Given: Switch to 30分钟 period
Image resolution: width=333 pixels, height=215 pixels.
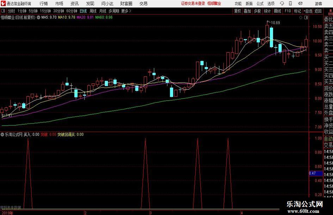Looking at the screenshot, I should pyautogui.click(x=58, y=11).
